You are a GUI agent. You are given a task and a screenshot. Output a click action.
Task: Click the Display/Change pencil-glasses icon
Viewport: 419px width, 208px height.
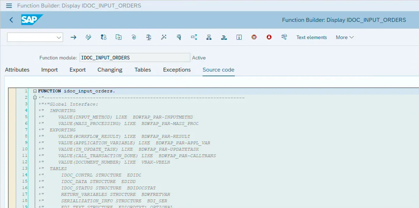click(89, 37)
